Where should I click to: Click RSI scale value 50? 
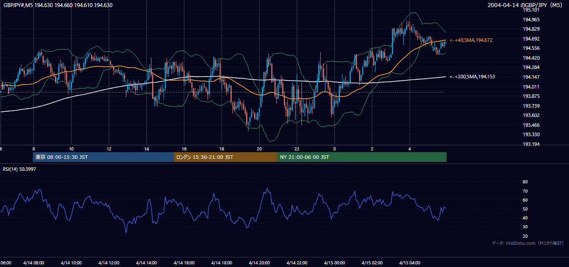coord(525,209)
